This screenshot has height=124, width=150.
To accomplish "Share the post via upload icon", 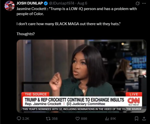I will pyautogui.click(x=144, y=119).
